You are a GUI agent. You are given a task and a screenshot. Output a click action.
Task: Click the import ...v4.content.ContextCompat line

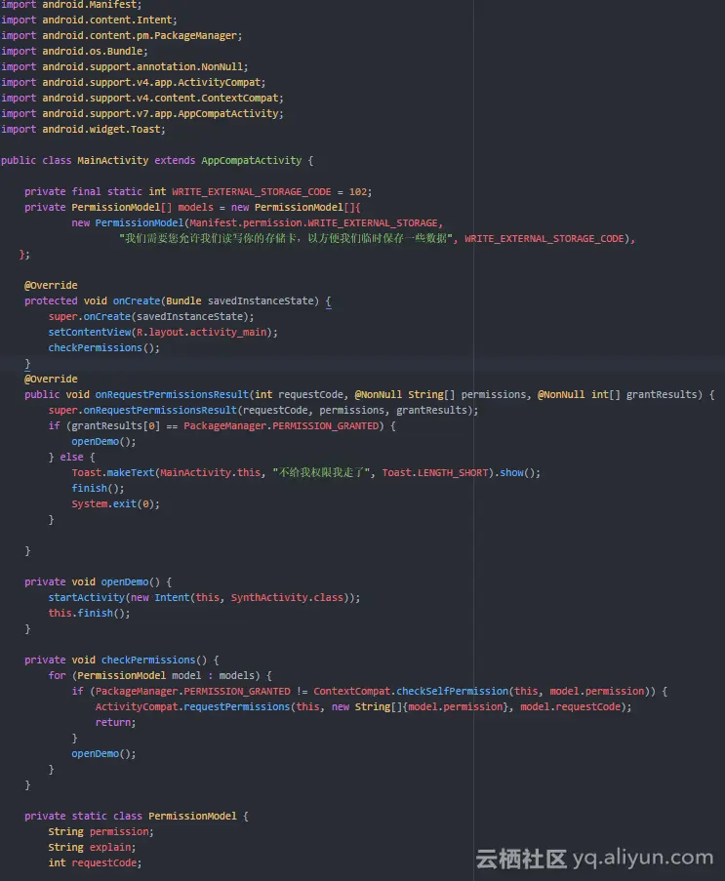(142, 98)
